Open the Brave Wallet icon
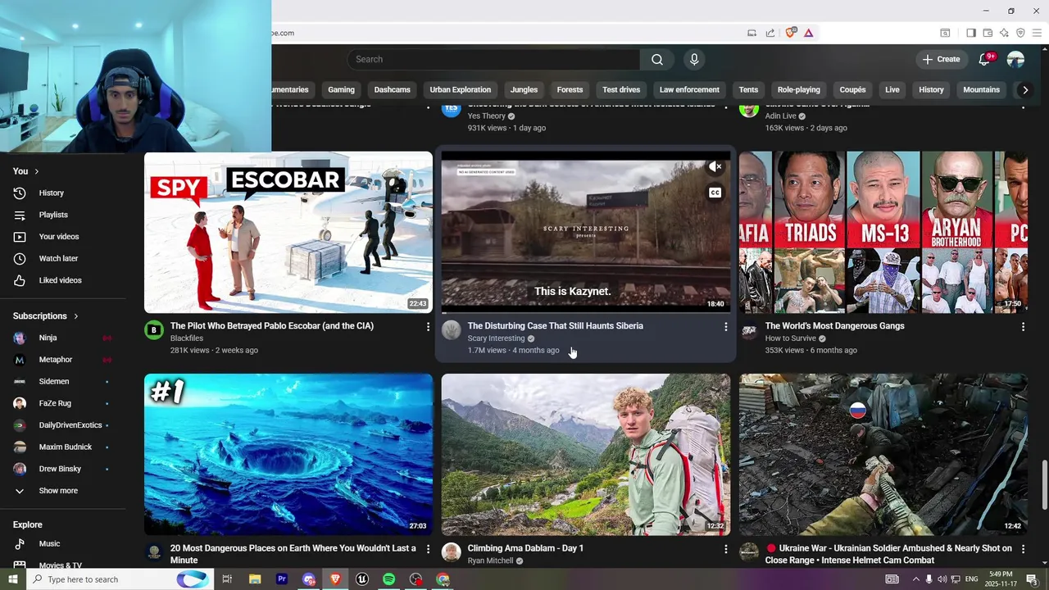 (988, 33)
